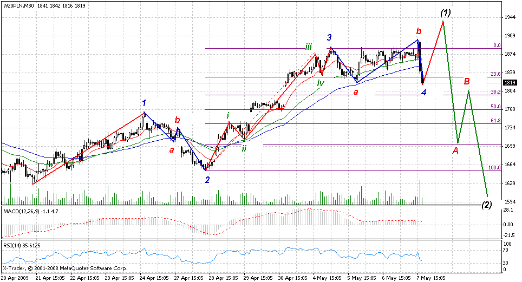Image resolution: width=522 pixels, height=282 pixels.
Task: Click the black 1819 current price marker
Action: 510,83
